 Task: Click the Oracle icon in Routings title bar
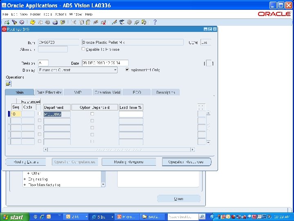tap(4, 29)
